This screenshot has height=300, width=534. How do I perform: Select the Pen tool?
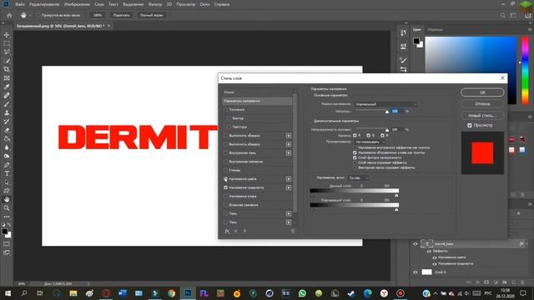pyautogui.click(x=7, y=165)
